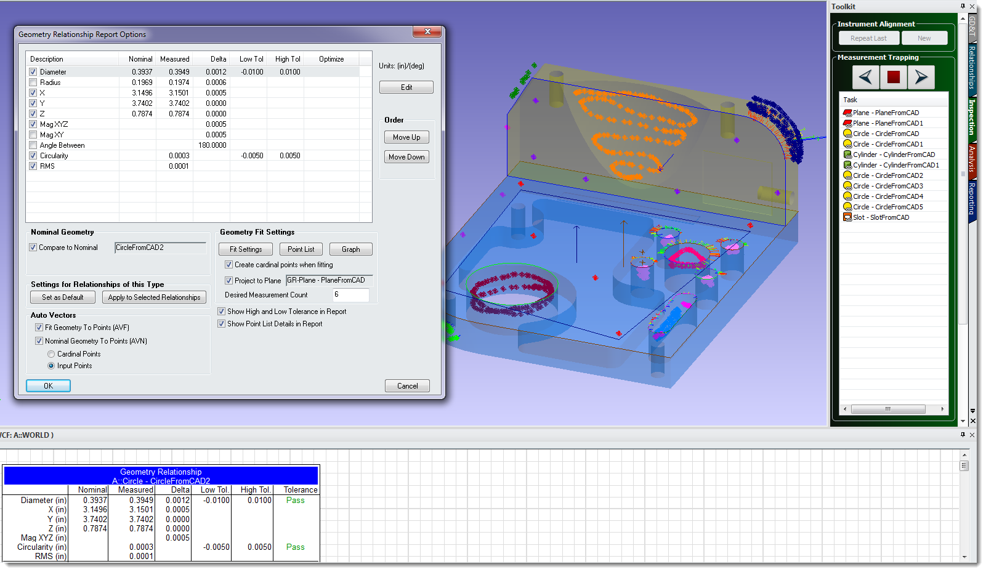
Task: Switch to the Analysis toolkit tab
Action: tap(972, 159)
